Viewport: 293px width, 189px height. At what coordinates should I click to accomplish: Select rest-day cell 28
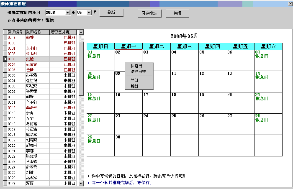point(268,124)
